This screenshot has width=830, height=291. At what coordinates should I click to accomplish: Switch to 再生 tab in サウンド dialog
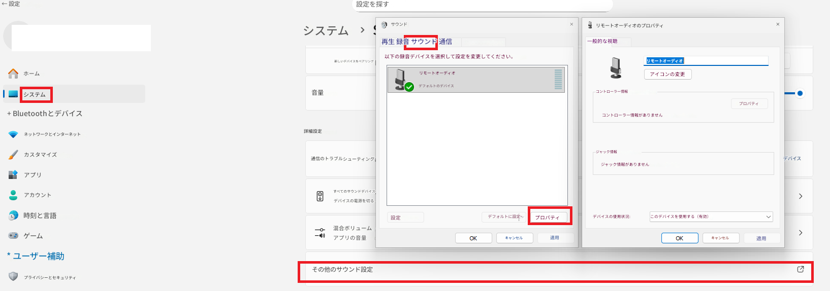point(388,42)
